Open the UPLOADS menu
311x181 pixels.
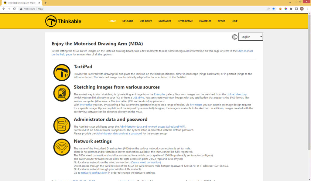coord(128,21)
